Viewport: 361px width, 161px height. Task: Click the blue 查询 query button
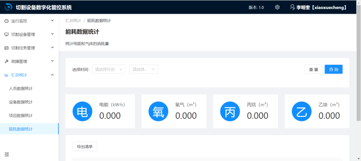coord(334,69)
